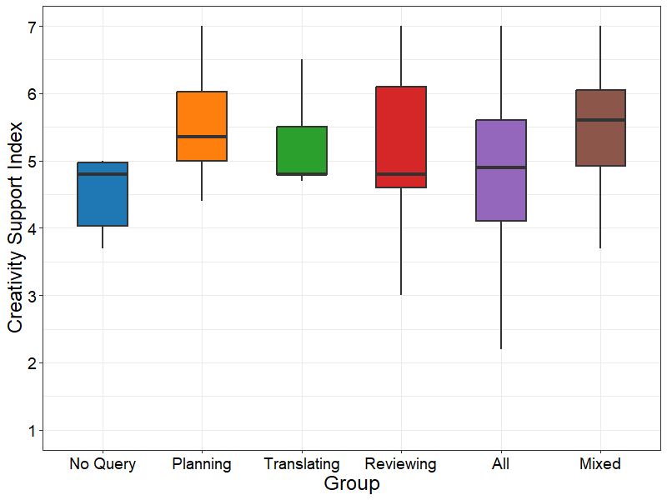
Task: Select the "All" x-axis label
Action: (501, 464)
